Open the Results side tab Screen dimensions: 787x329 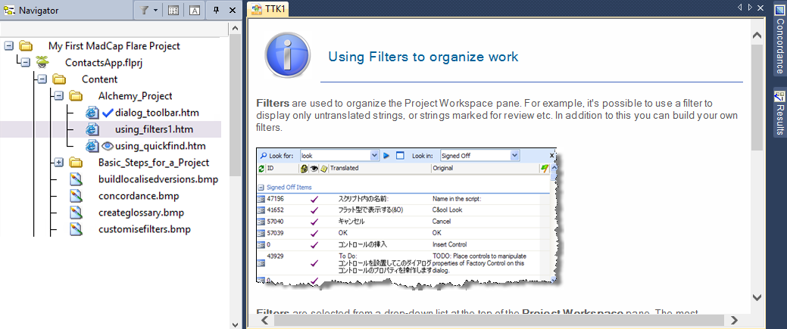tap(779, 113)
